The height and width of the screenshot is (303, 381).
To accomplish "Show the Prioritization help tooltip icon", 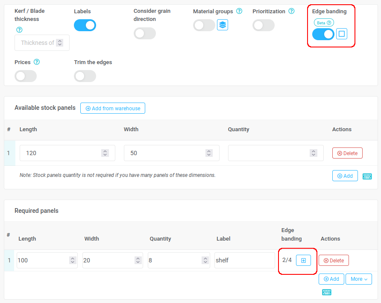I will (291, 11).
